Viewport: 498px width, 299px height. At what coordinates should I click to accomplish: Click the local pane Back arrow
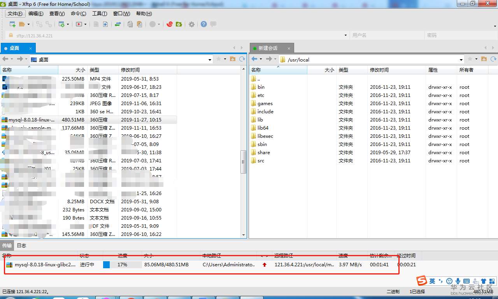[5, 59]
